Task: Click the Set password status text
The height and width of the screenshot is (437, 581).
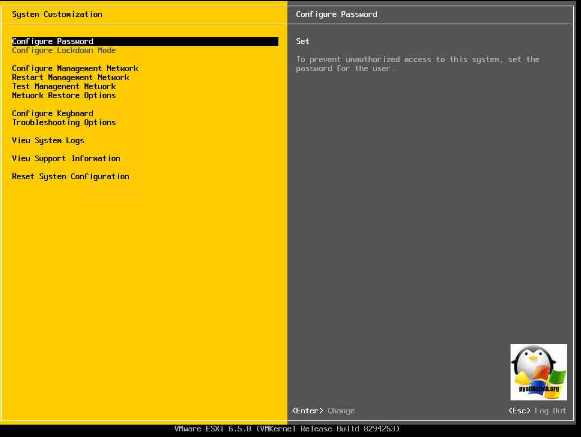Action: [x=303, y=41]
